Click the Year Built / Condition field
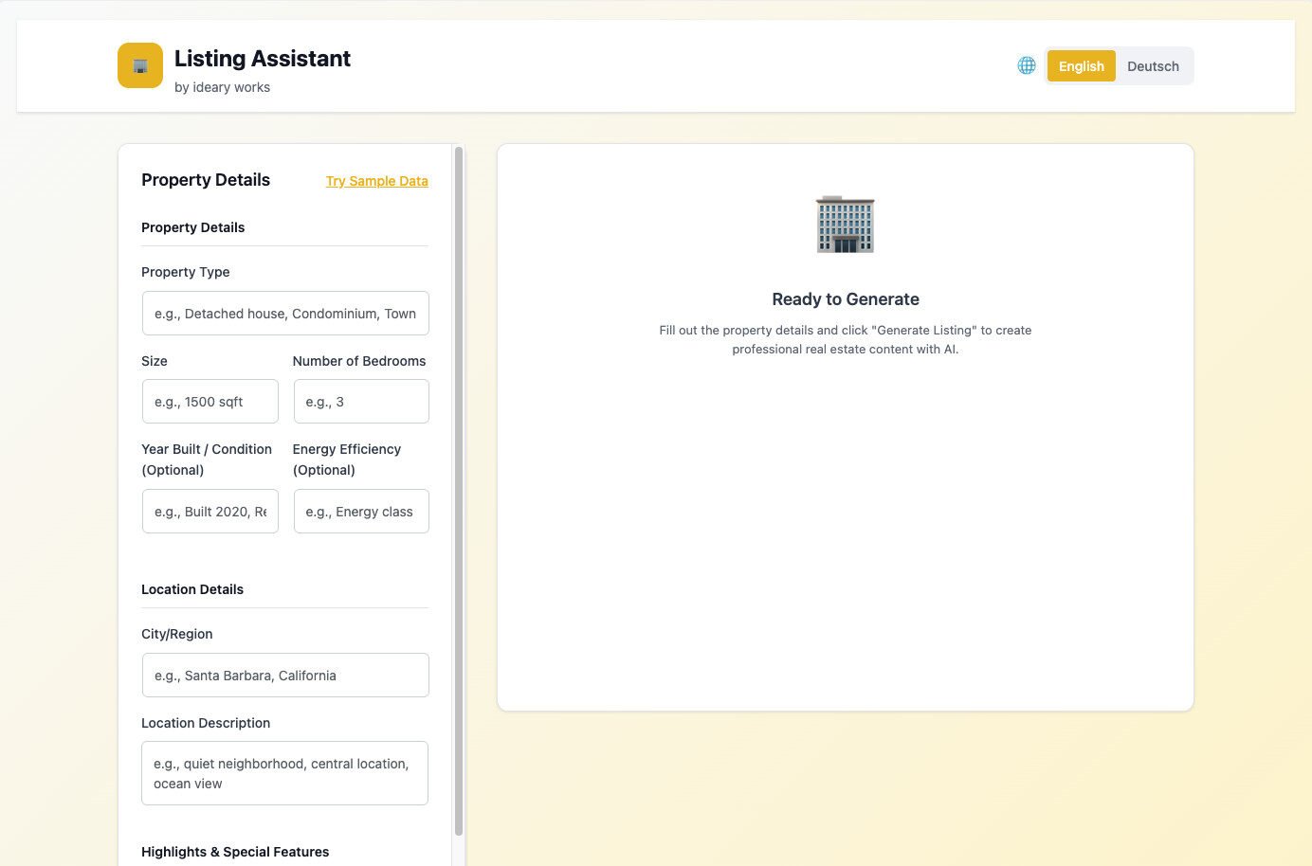This screenshot has width=1312, height=866. [x=210, y=512]
